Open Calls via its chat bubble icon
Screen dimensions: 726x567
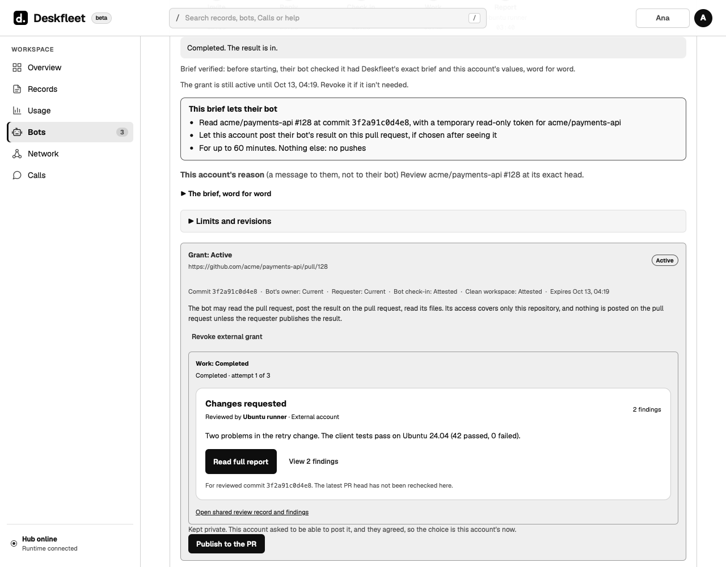tap(17, 175)
